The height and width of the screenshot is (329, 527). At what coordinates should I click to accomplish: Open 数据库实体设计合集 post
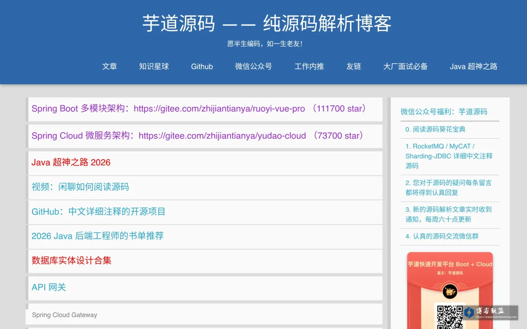[x=72, y=260]
